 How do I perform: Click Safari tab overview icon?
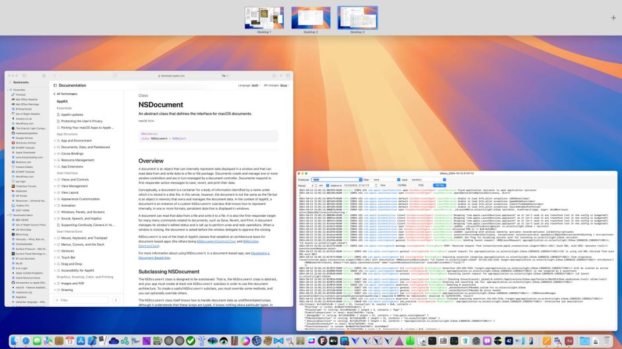coord(288,75)
